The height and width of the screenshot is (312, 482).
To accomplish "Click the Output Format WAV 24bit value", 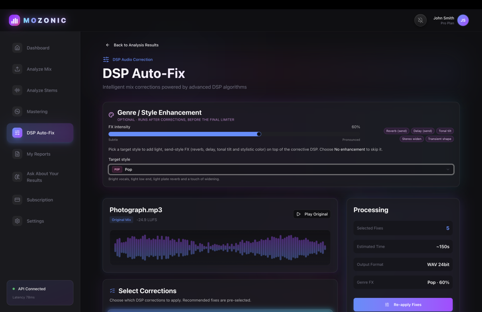I will click(x=438, y=265).
